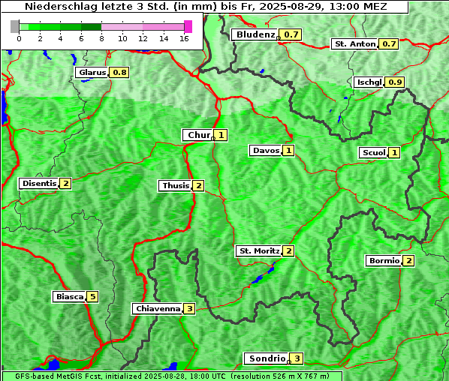Viewport: 449px width, 381px height.
Task: Click the Biasca station label
Action: click(x=69, y=297)
